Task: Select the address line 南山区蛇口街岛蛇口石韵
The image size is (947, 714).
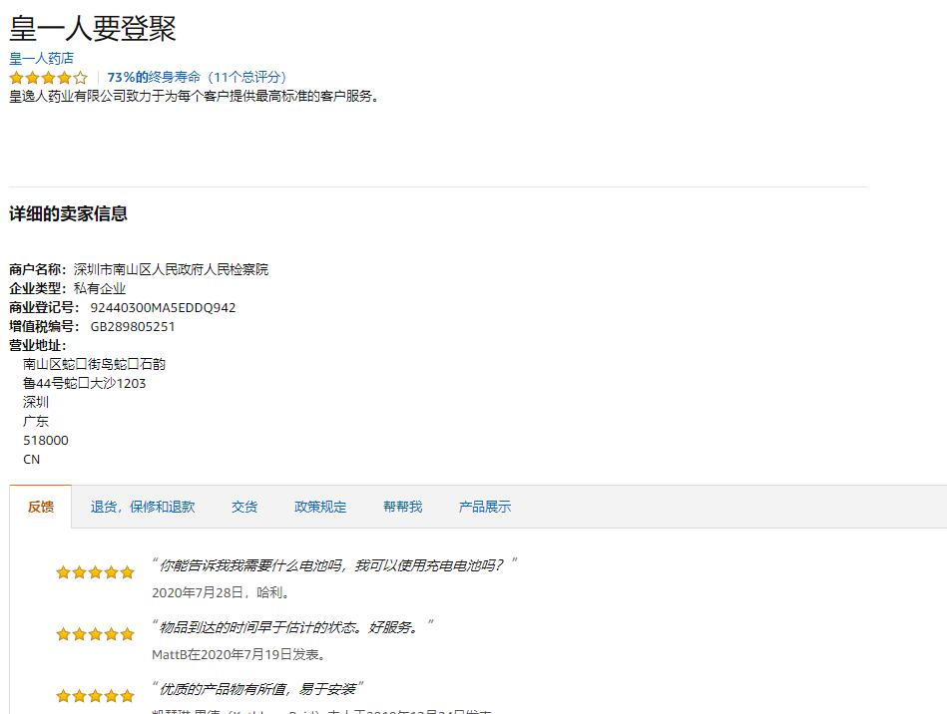Action: [x=94, y=364]
